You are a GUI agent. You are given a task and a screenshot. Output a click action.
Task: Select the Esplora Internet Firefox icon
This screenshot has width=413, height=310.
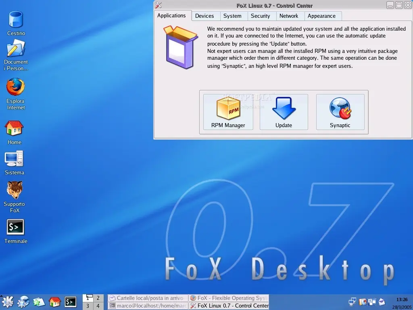[16, 94]
